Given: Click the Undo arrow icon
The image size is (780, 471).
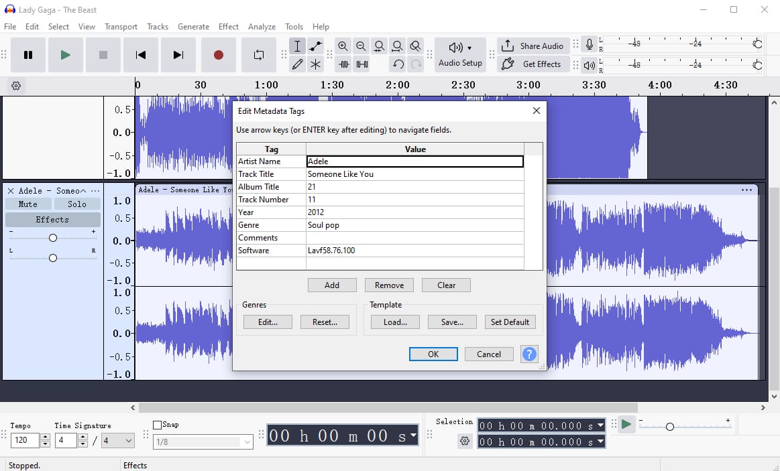Looking at the screenshot, I should [x=398, y=64].
